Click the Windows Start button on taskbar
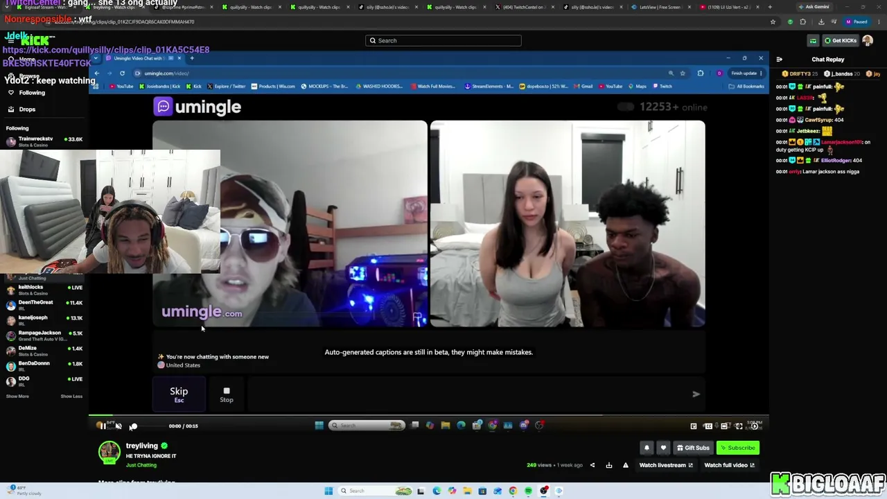The width and height of the screenshot is (887, 499). click(x=328, y=491)
